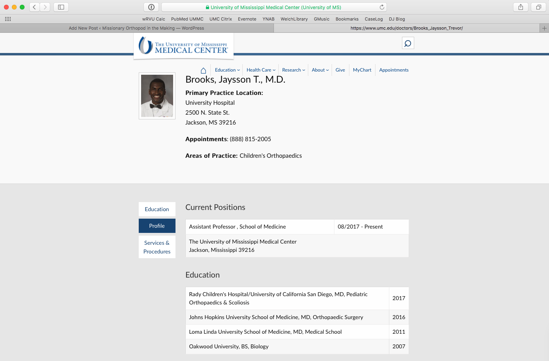Open Evernote bookmark

247,19
